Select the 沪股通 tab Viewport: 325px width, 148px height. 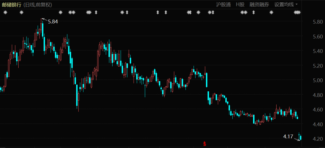223,4
